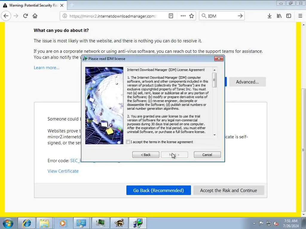Click the URL address field
The image size is (306, 229).
[x=113, y=16]
